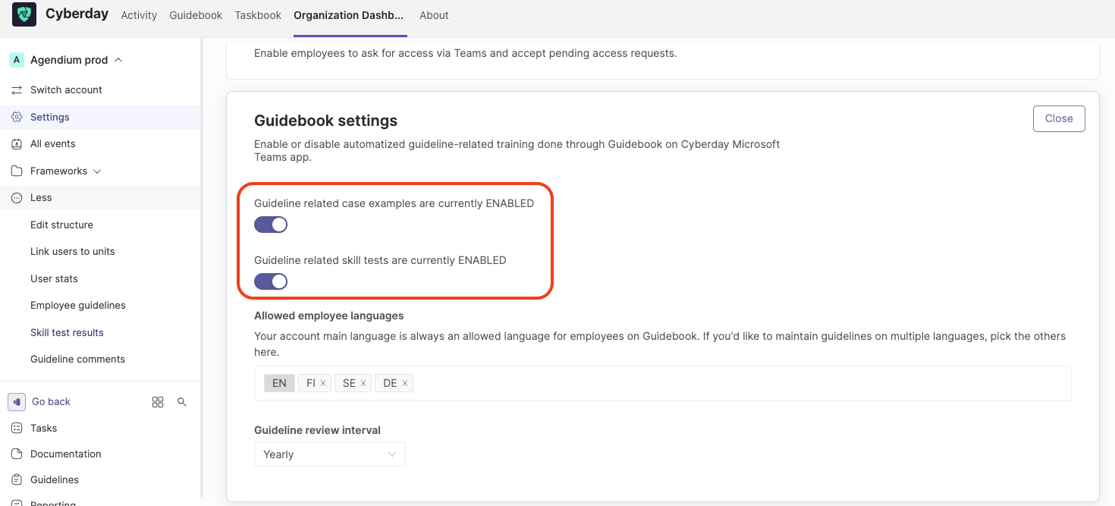
Task: Click the Documentation folder icon
Action: 17,454
